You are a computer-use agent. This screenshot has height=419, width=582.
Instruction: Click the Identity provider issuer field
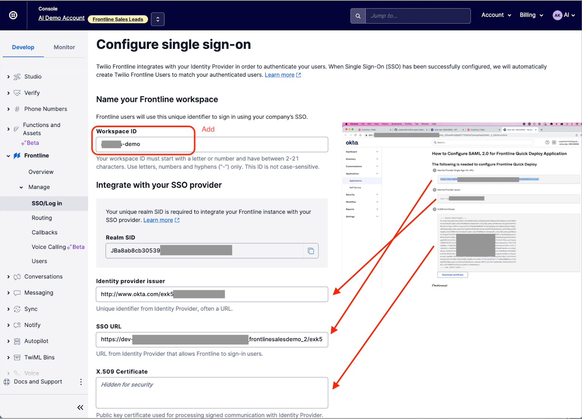(x=212, y=294)
